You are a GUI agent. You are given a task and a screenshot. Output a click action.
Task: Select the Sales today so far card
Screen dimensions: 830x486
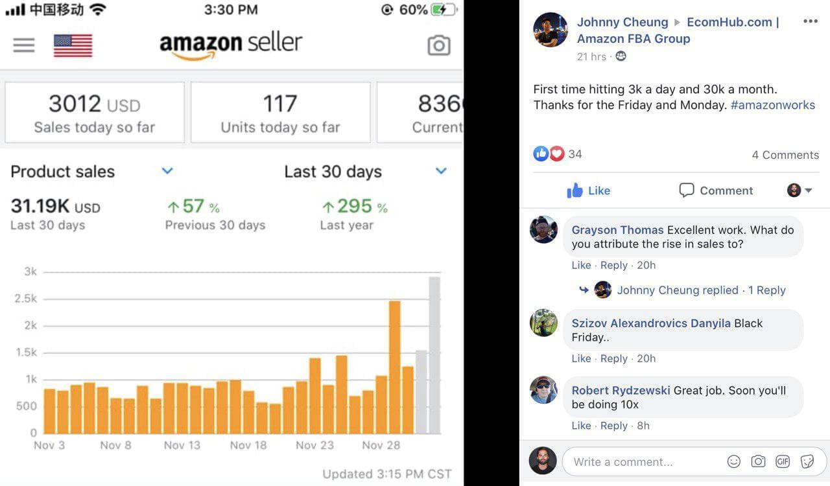click(x=95, y=112)
